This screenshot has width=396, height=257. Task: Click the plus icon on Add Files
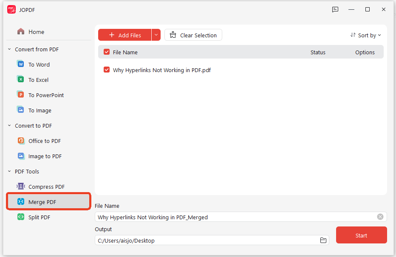click(x=112, y=35)
